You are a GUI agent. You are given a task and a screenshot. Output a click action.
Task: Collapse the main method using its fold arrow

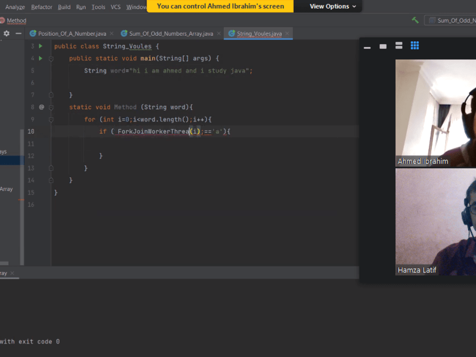click(x=51, y=58)
